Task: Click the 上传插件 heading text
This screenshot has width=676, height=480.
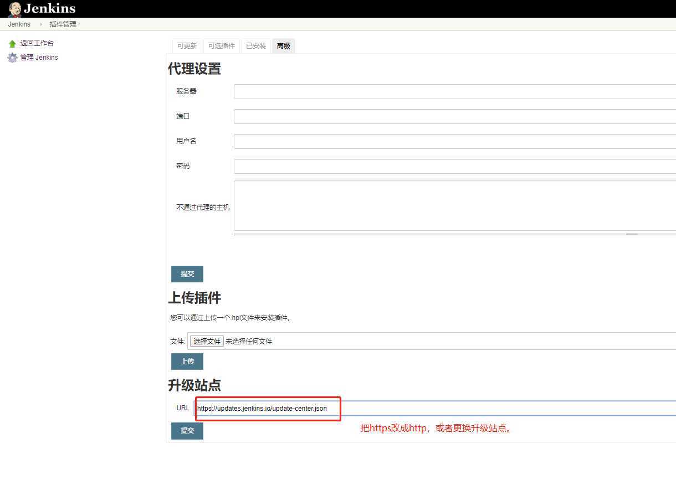Action: 194,298
